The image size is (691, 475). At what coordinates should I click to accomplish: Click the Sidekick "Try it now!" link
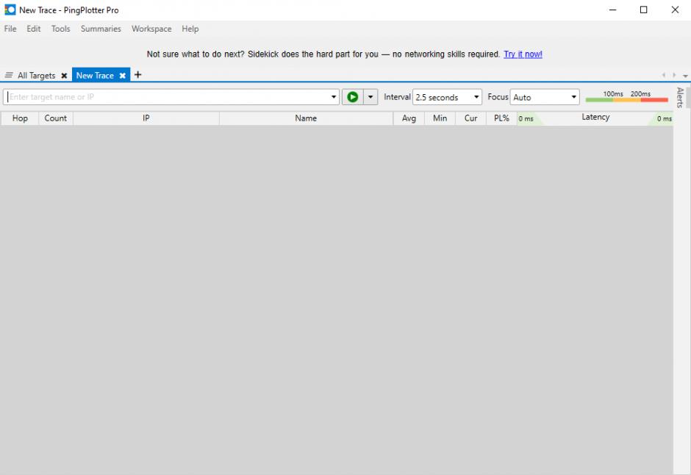(x=523, y=54)
